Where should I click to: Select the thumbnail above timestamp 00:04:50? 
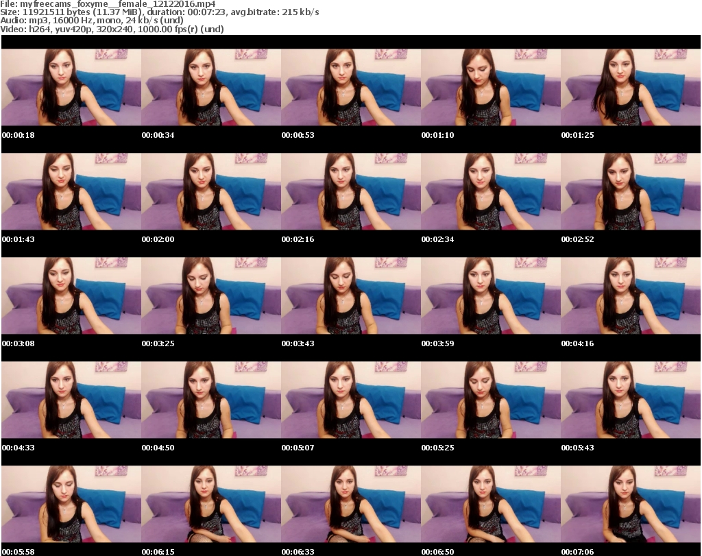(211, 400)
